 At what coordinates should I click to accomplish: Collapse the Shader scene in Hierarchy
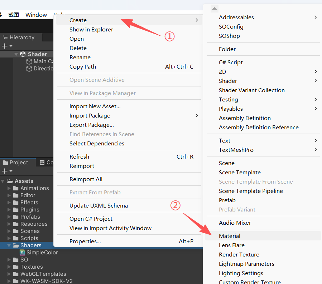click(x=16, y=54)
